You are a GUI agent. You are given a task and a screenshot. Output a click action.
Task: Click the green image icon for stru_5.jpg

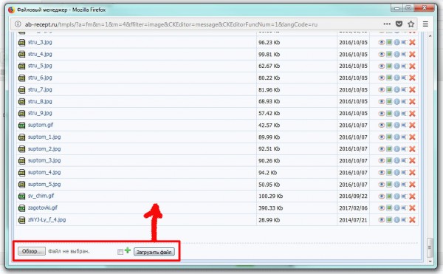tap(389, 66)
